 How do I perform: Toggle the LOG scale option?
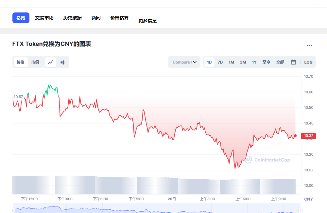(308, 62)
